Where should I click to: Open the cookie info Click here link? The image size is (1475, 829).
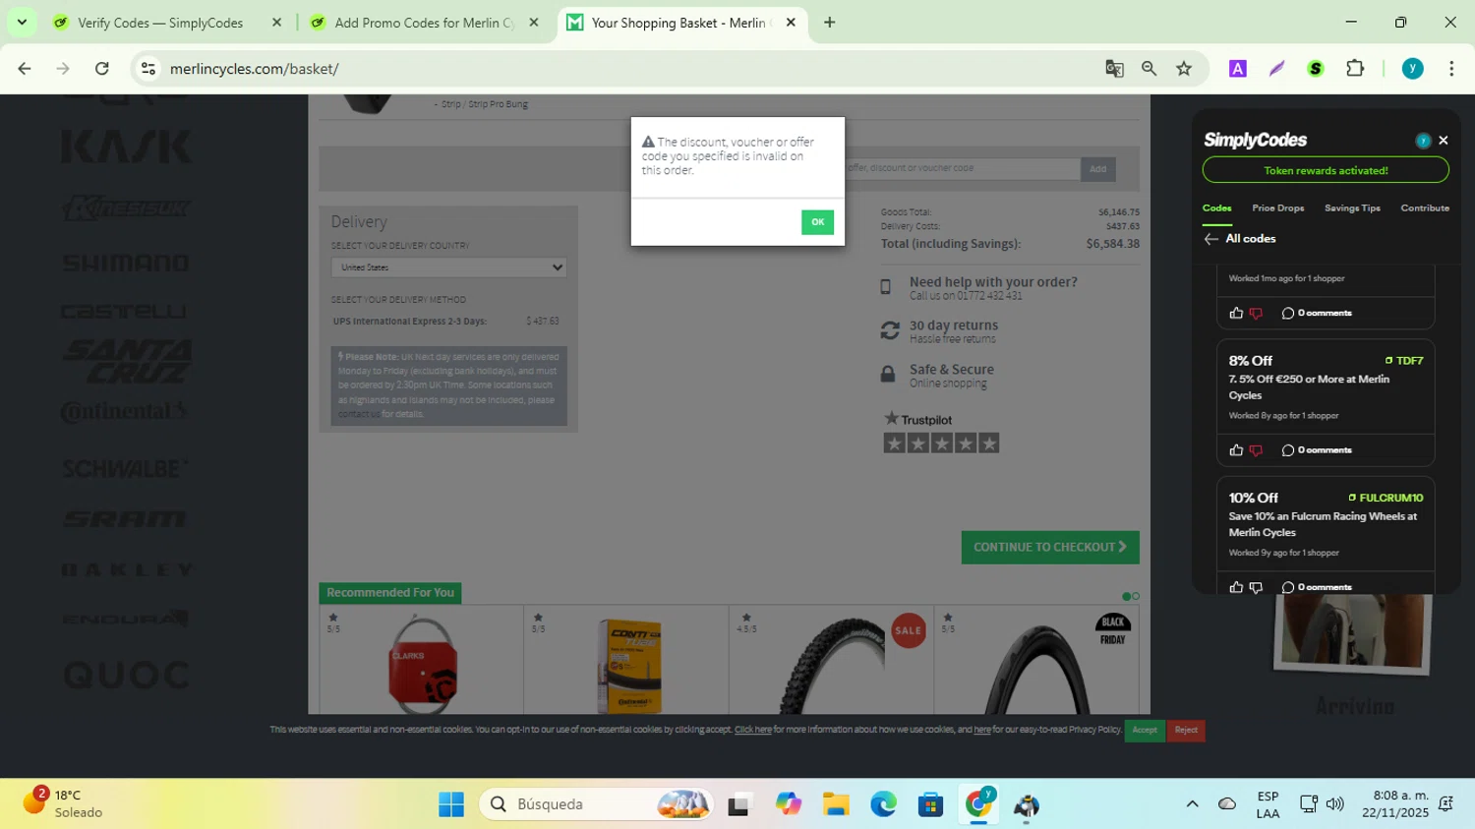753,730
